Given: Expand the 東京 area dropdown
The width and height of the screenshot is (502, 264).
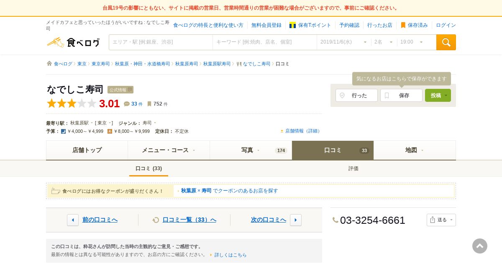Looking at the screenshot, I should (x=104, y=123).
